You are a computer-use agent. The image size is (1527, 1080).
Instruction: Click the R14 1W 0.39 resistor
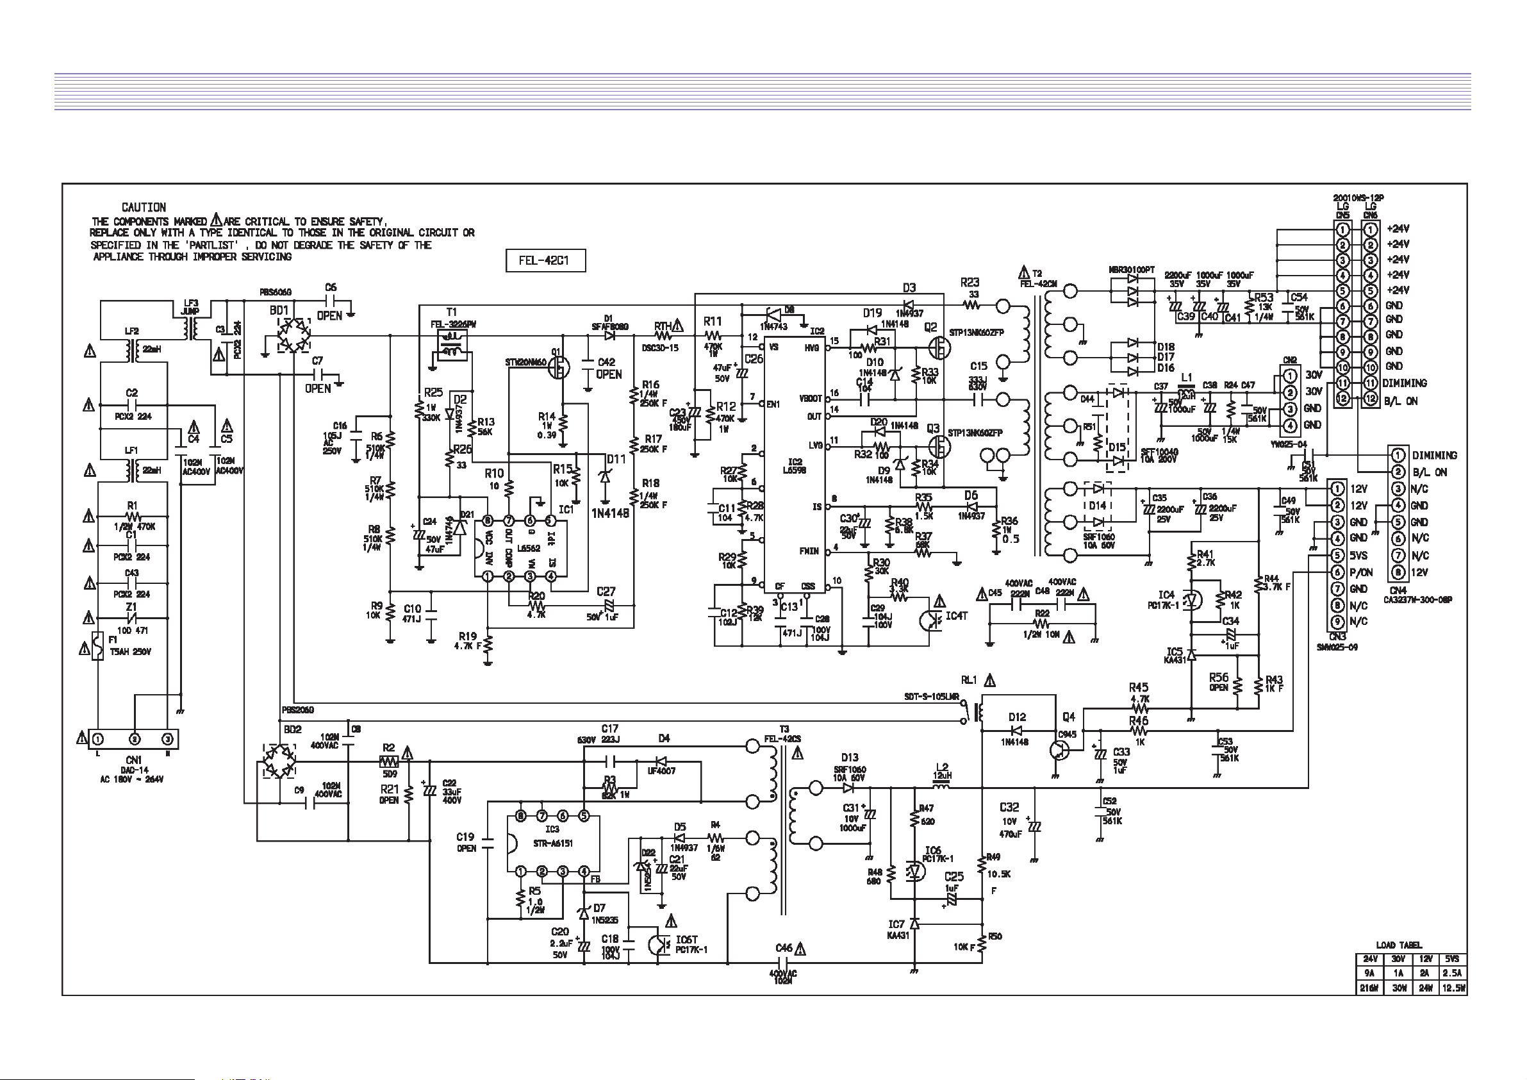click(563, 425)
